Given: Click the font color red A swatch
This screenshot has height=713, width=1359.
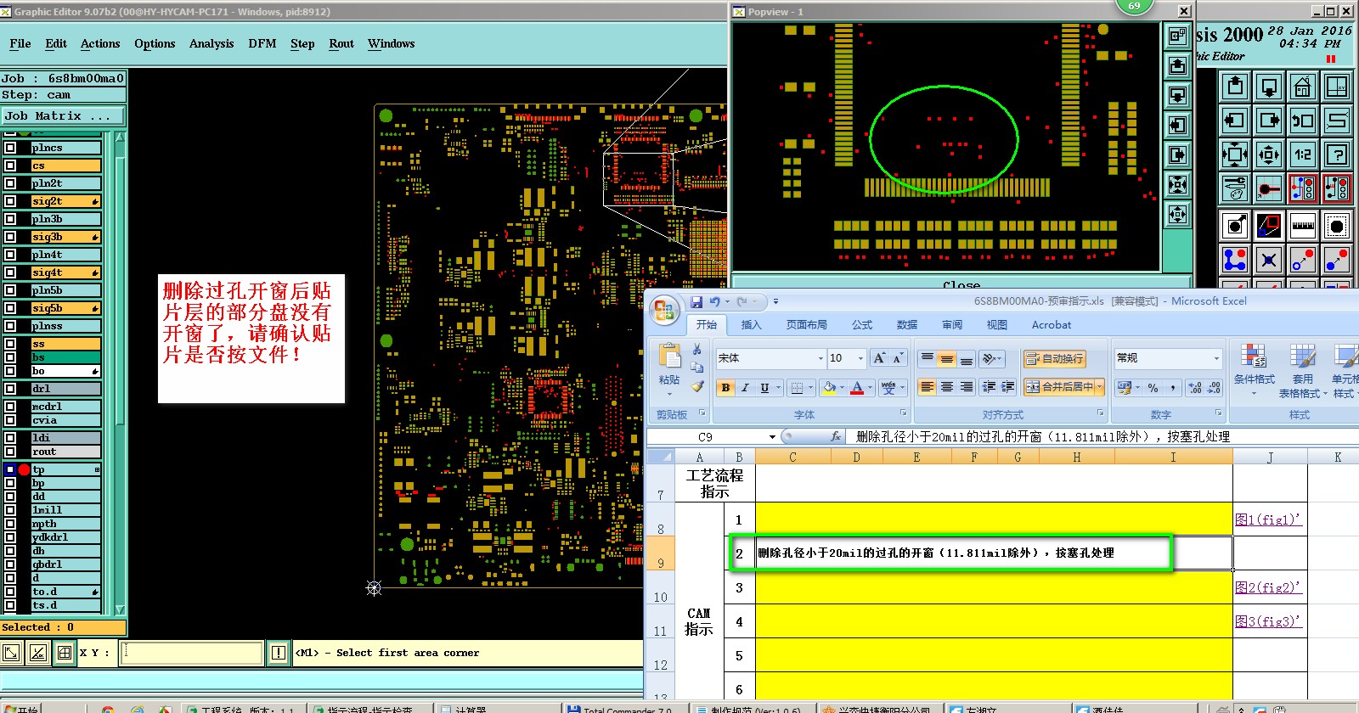Looking at the screenshot, I should click(857, 388).
